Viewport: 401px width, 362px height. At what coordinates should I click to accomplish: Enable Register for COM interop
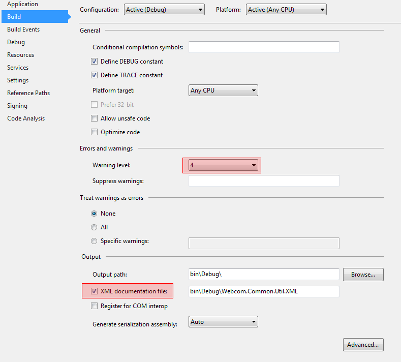(94, 306)
